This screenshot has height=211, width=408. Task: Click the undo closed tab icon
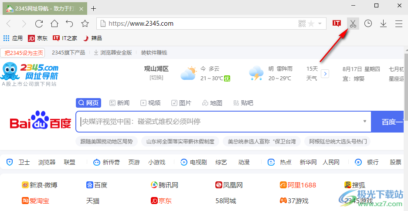(x=69, y=24)
